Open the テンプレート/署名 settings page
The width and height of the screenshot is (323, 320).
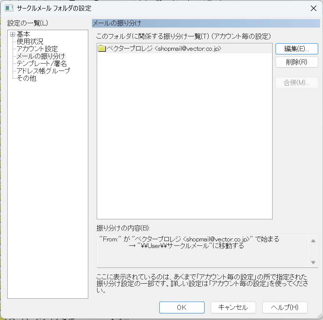point(42,64)
